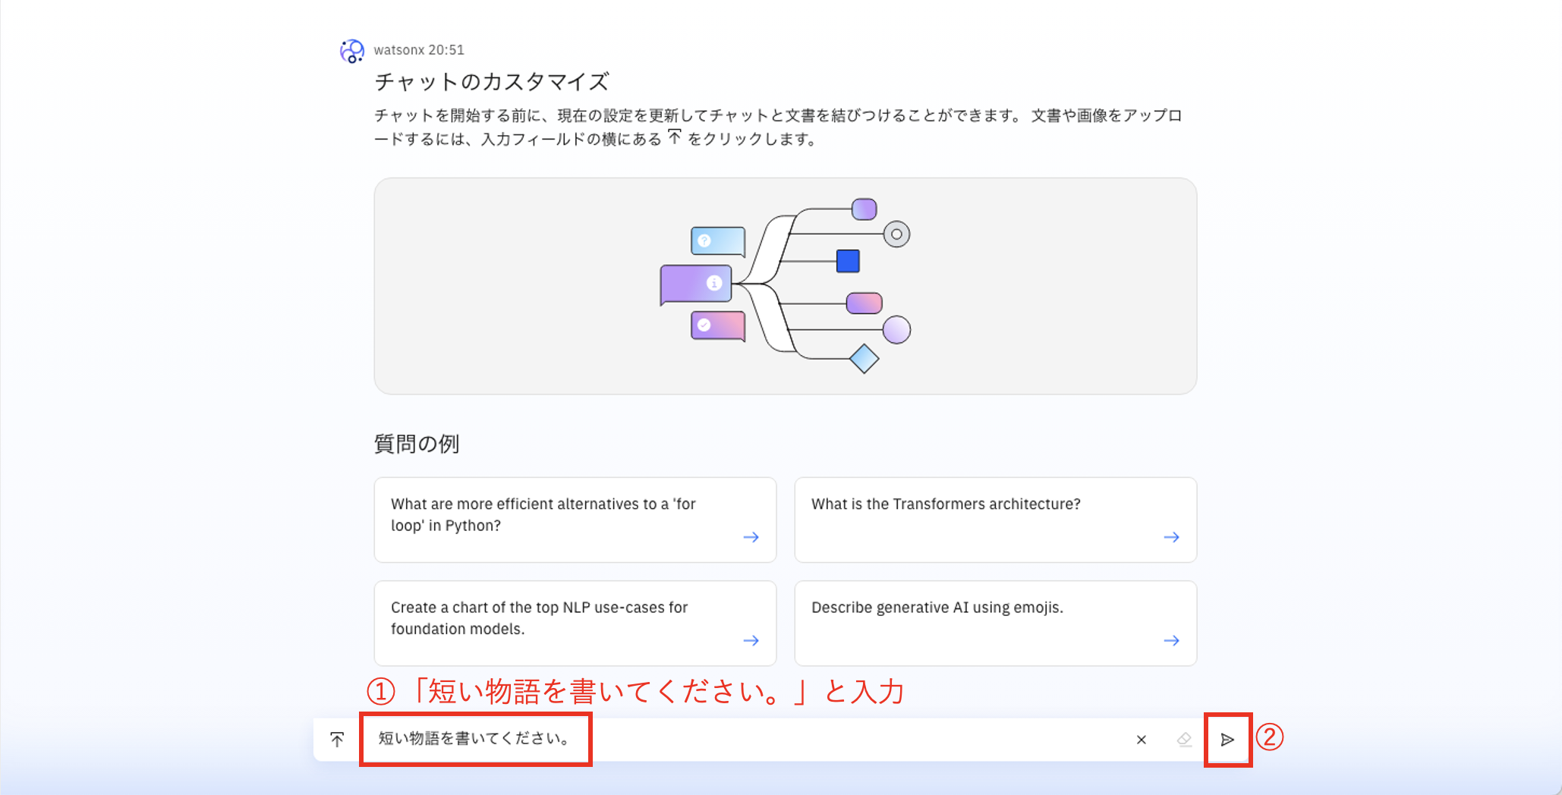Choose the 'Create a chart of top NLP' question
Image resolution: width=1562 pixels, height=795 pixels.
pos(539,617)
